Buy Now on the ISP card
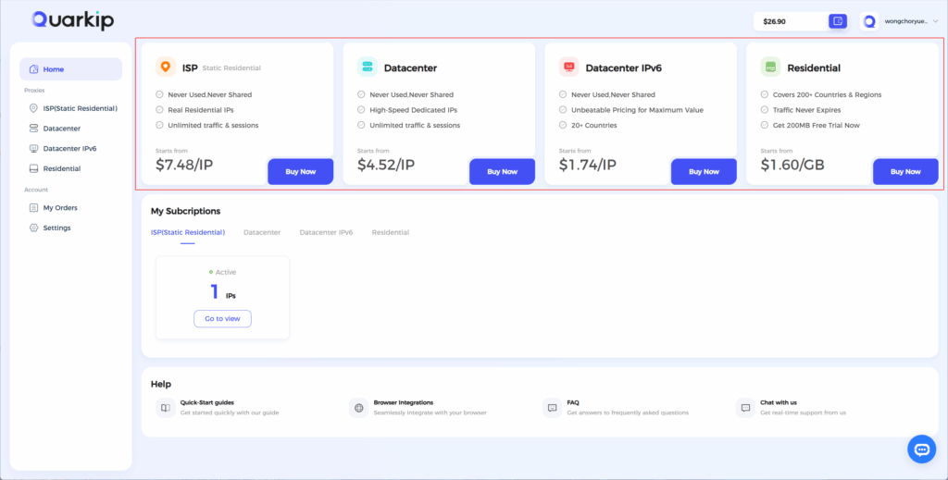The height and width of the screenshot is (480, 948). [301, 171]
